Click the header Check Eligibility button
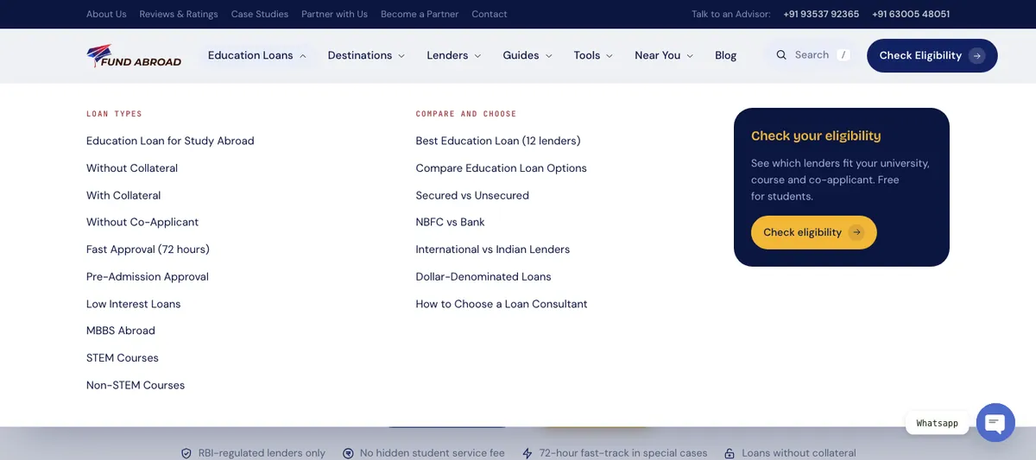Screen dimensions: 1036x460 [x=932, y=55]
